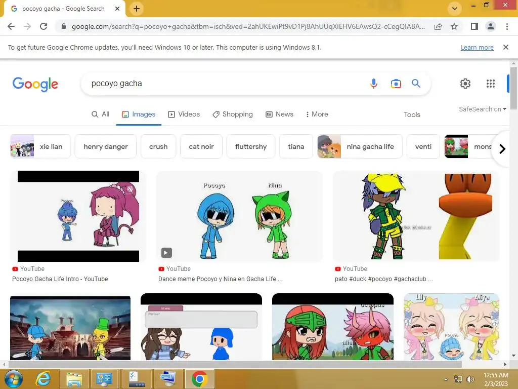Reload the current page
The height and width of the screenshot is (389, 518).
tap(44, 26)
